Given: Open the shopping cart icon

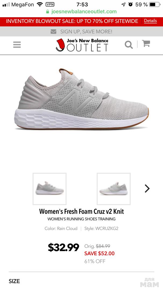Looking at the screenshot, I should [x=146, y=44].
